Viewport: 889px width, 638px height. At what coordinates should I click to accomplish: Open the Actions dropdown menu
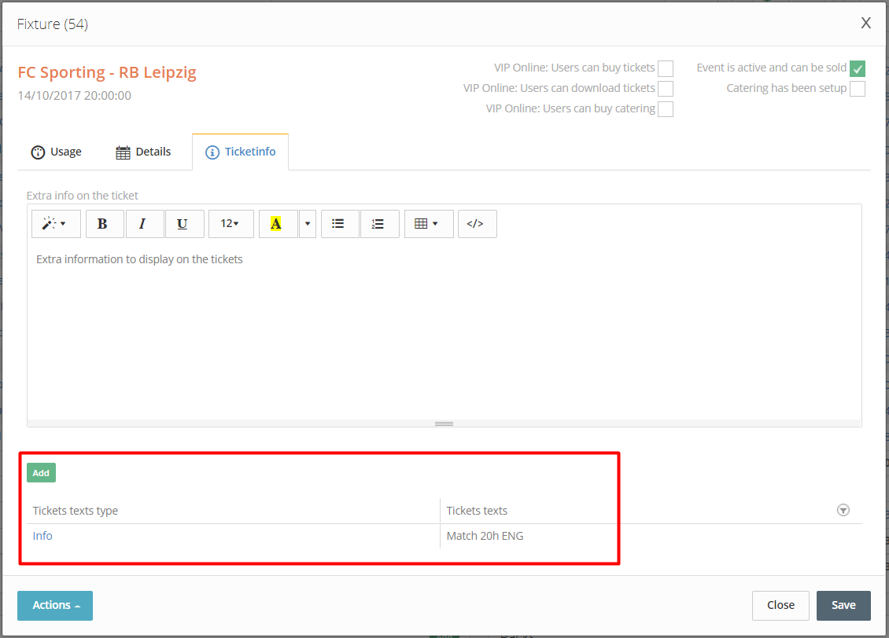tap(55, 605)
